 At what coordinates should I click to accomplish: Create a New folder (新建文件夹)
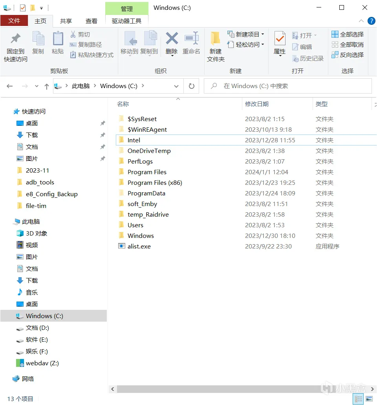pos(216,46)
